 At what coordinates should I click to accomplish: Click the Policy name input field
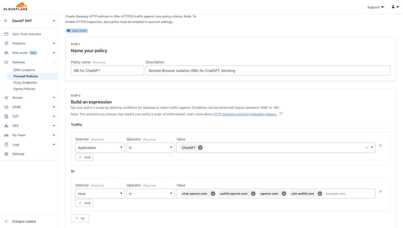[x=107, y=70]
